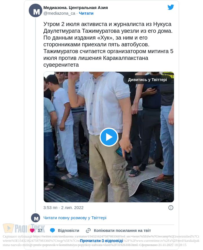Viewport: 203px width, 250px height.
Task: Click the Відповісти reply label
Action: coord(69,231)
